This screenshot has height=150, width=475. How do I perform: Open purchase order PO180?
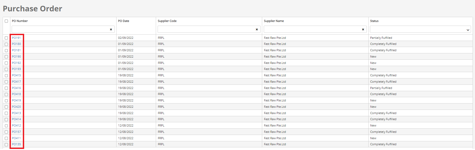tap(16, 44)
